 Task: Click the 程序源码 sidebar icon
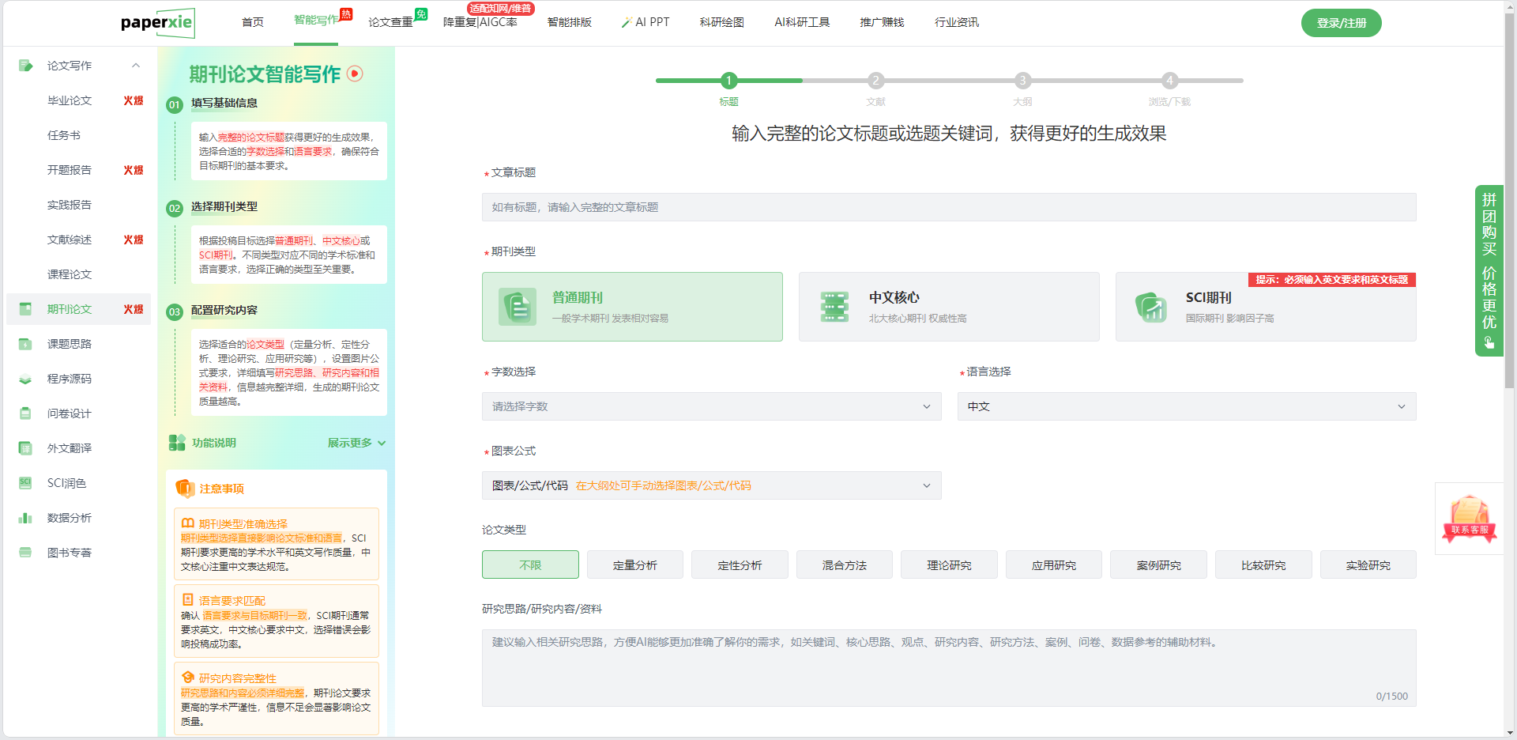coord(25,379)
